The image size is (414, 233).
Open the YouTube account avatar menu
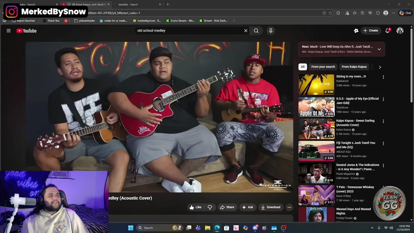[x=400, y=31]
